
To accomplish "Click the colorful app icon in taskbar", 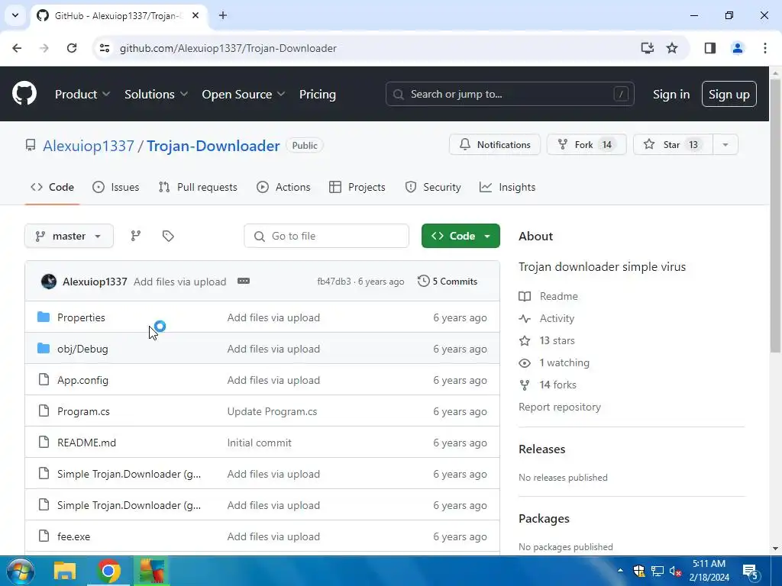I will 152,572.
